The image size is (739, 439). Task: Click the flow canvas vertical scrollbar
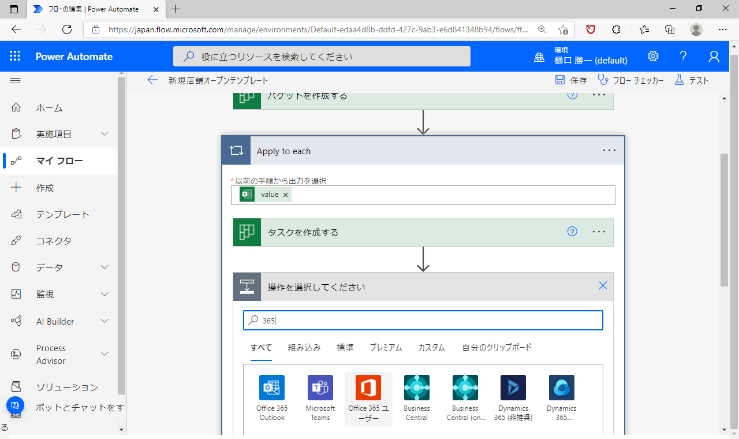[x=724, y=219]
